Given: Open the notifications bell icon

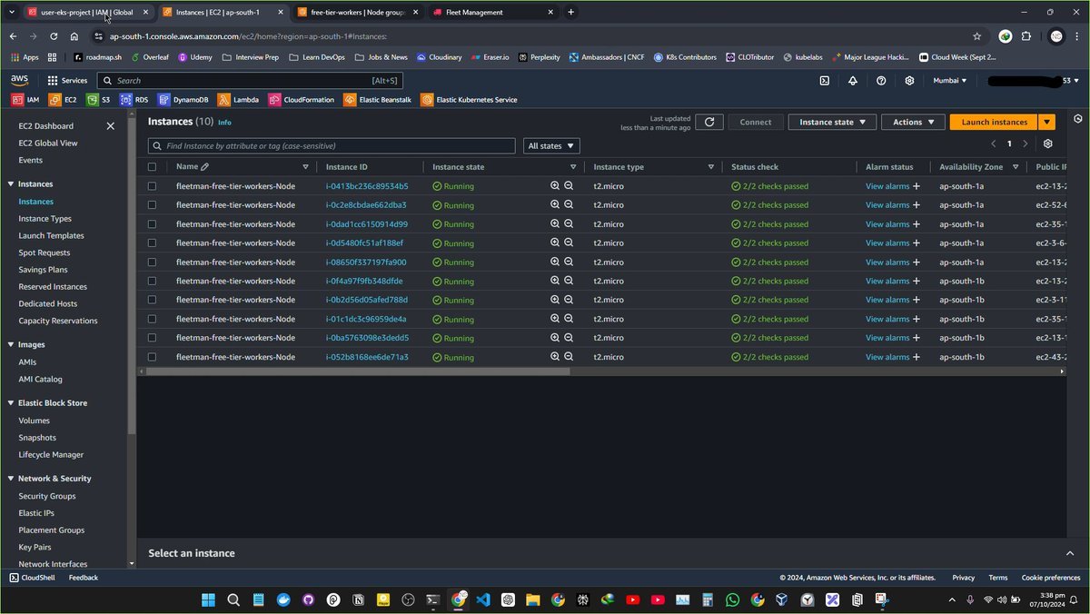Looking at the screenshot, I should [852, 80].
